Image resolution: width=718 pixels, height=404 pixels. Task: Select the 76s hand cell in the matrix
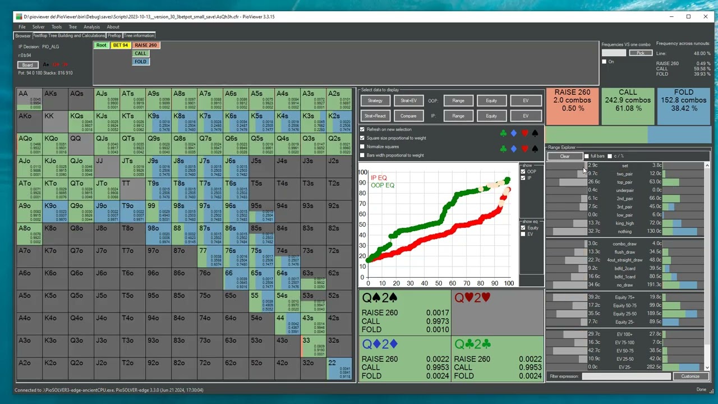[236, 256]
